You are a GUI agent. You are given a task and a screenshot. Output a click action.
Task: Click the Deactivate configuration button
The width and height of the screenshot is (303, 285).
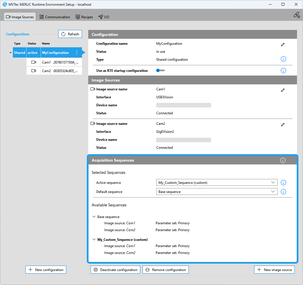115,270
